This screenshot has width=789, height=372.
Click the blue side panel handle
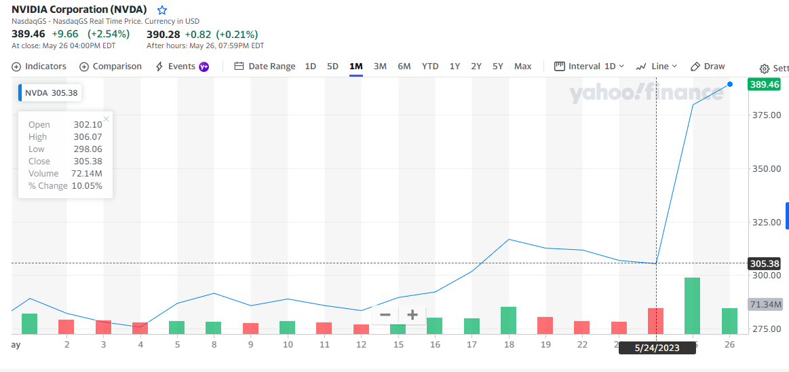(788, 217)
